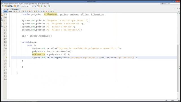This screenshot has width=181, height=102.
Task: Click the red Start Macro Recording icon
Action: pos(46,11)
